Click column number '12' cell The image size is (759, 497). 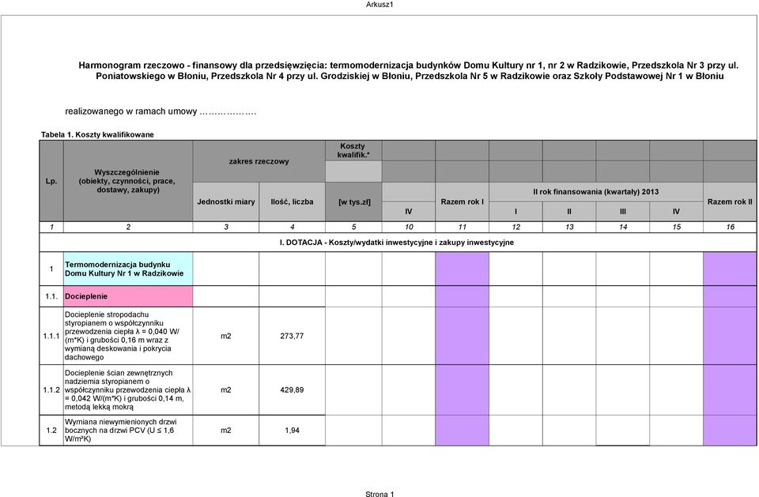point(515,227)
